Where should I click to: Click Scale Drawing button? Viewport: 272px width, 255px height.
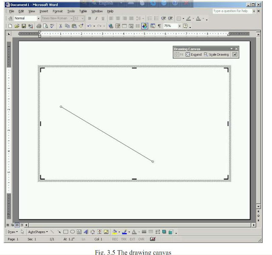[x=216, y=55]
